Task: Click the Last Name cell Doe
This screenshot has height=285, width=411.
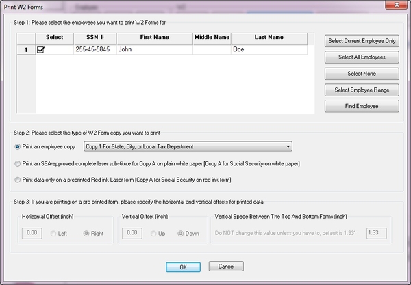Action: tap(269, 50)
